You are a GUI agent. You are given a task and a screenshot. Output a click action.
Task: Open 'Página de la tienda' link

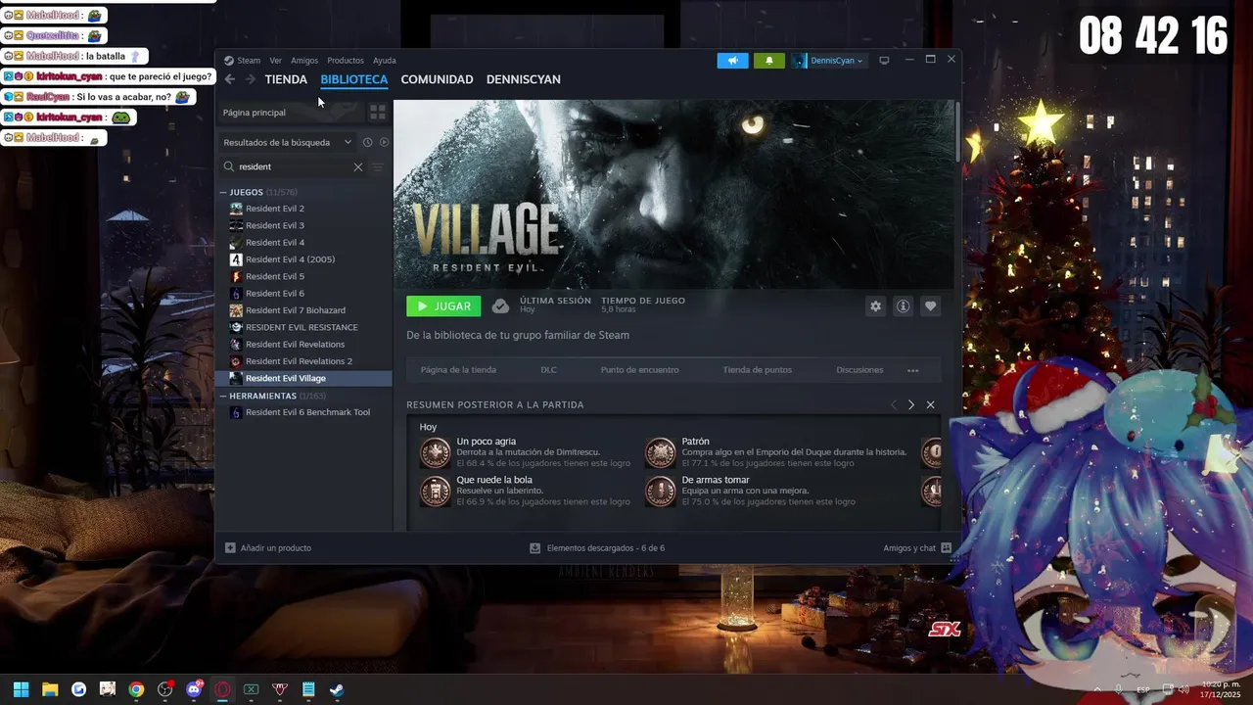pos(458,370)
